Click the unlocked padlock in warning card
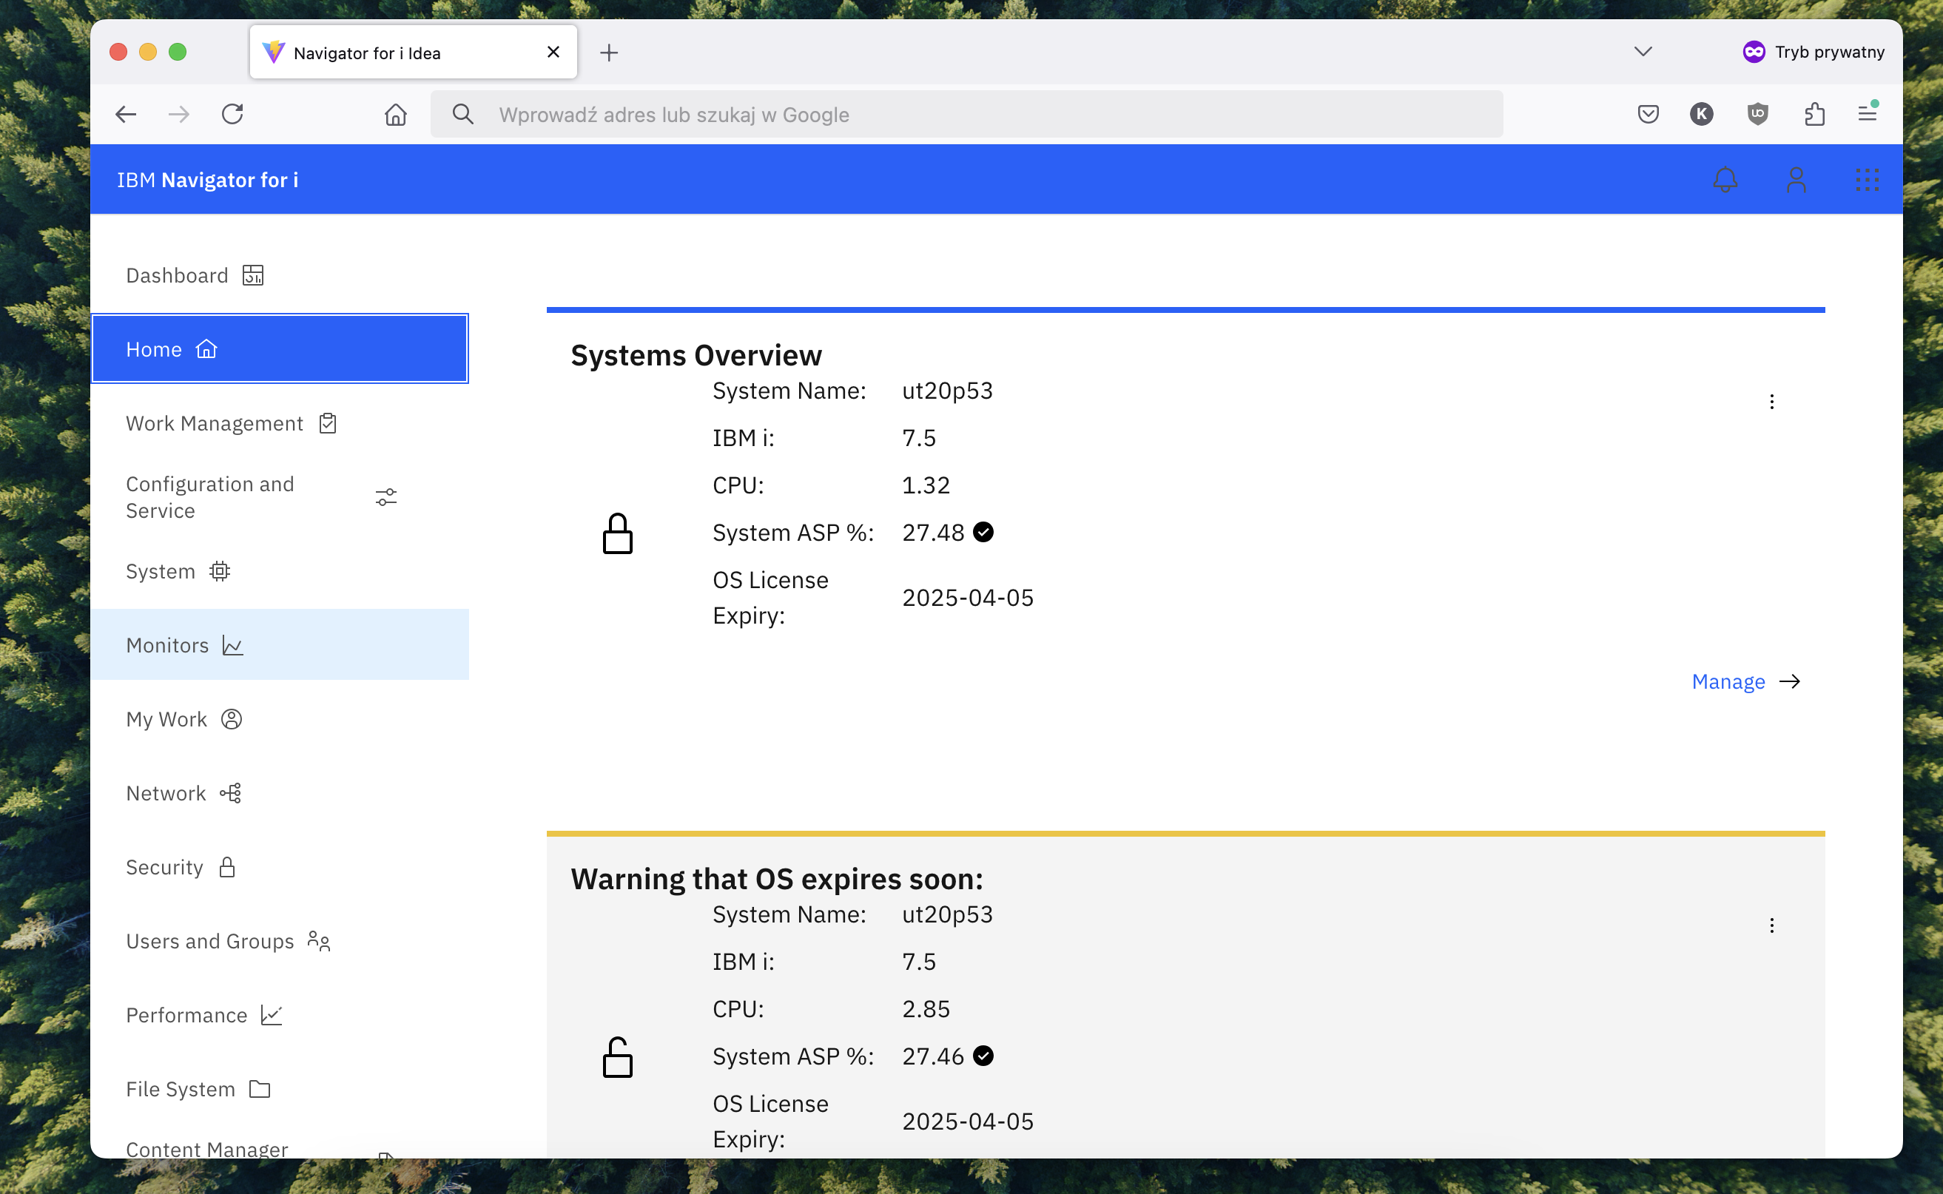This screenshot has height=1194, width=1943. point(618,1057)
